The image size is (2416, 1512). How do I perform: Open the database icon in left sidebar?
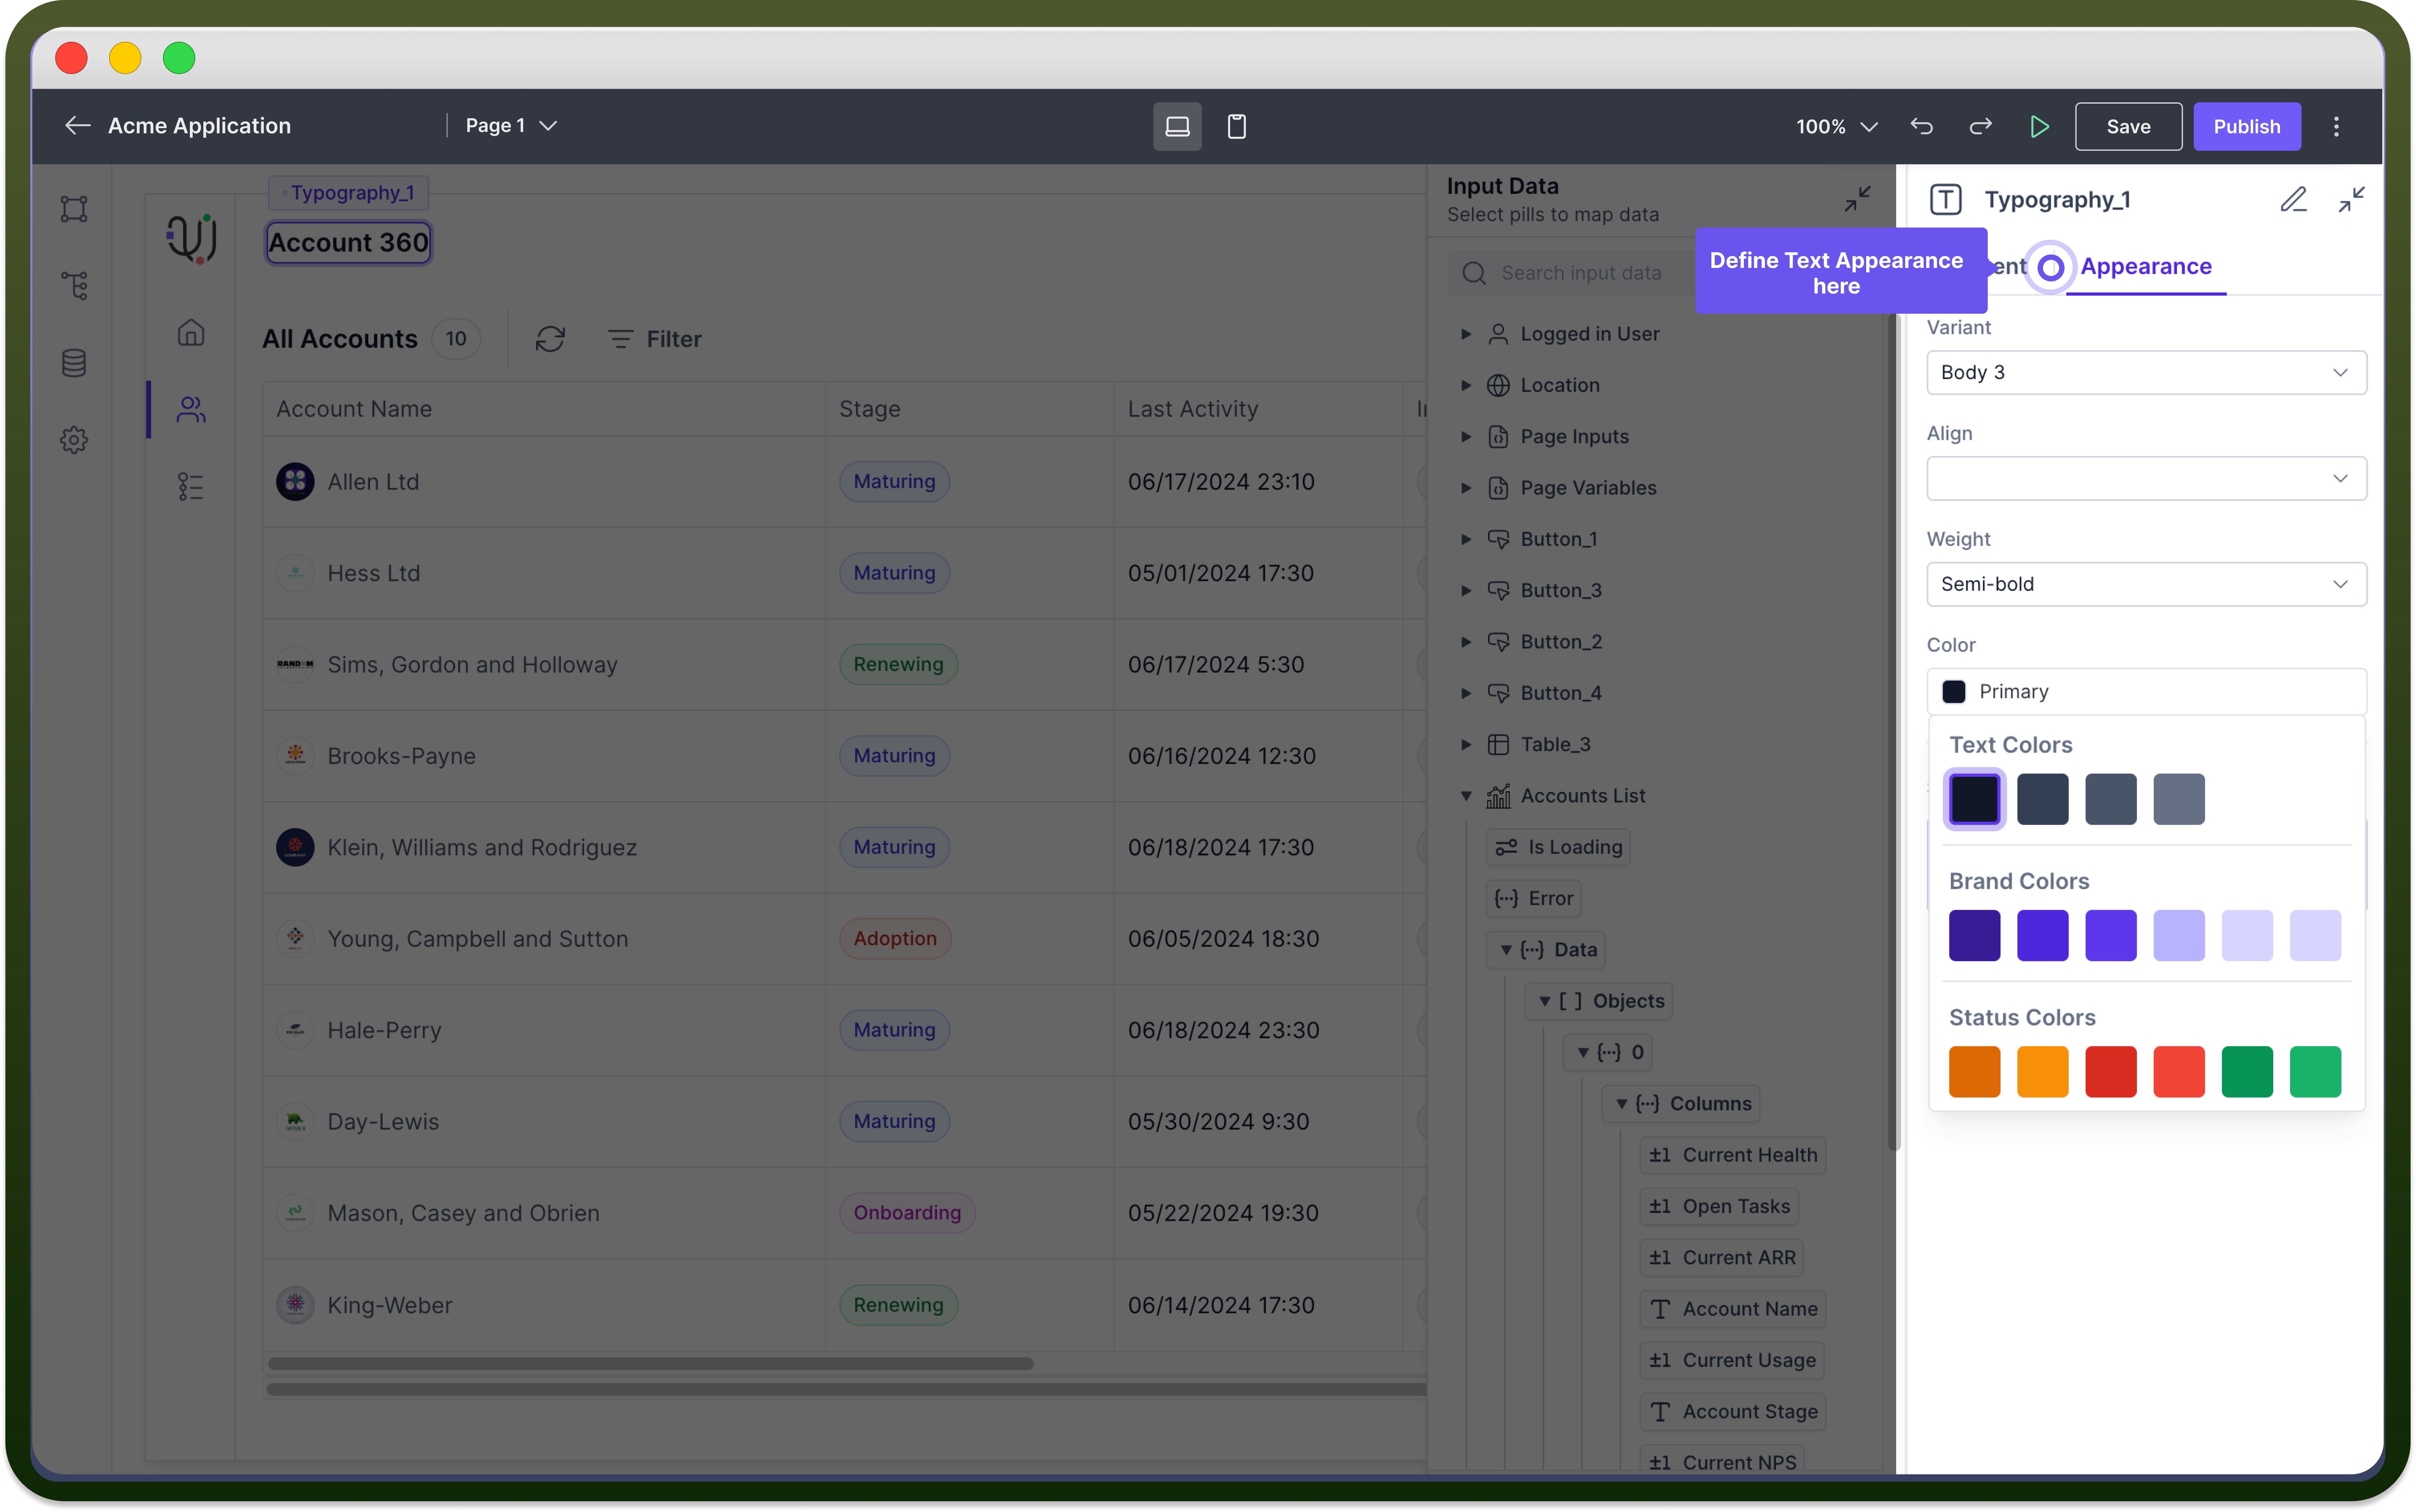tap(74, 363)
